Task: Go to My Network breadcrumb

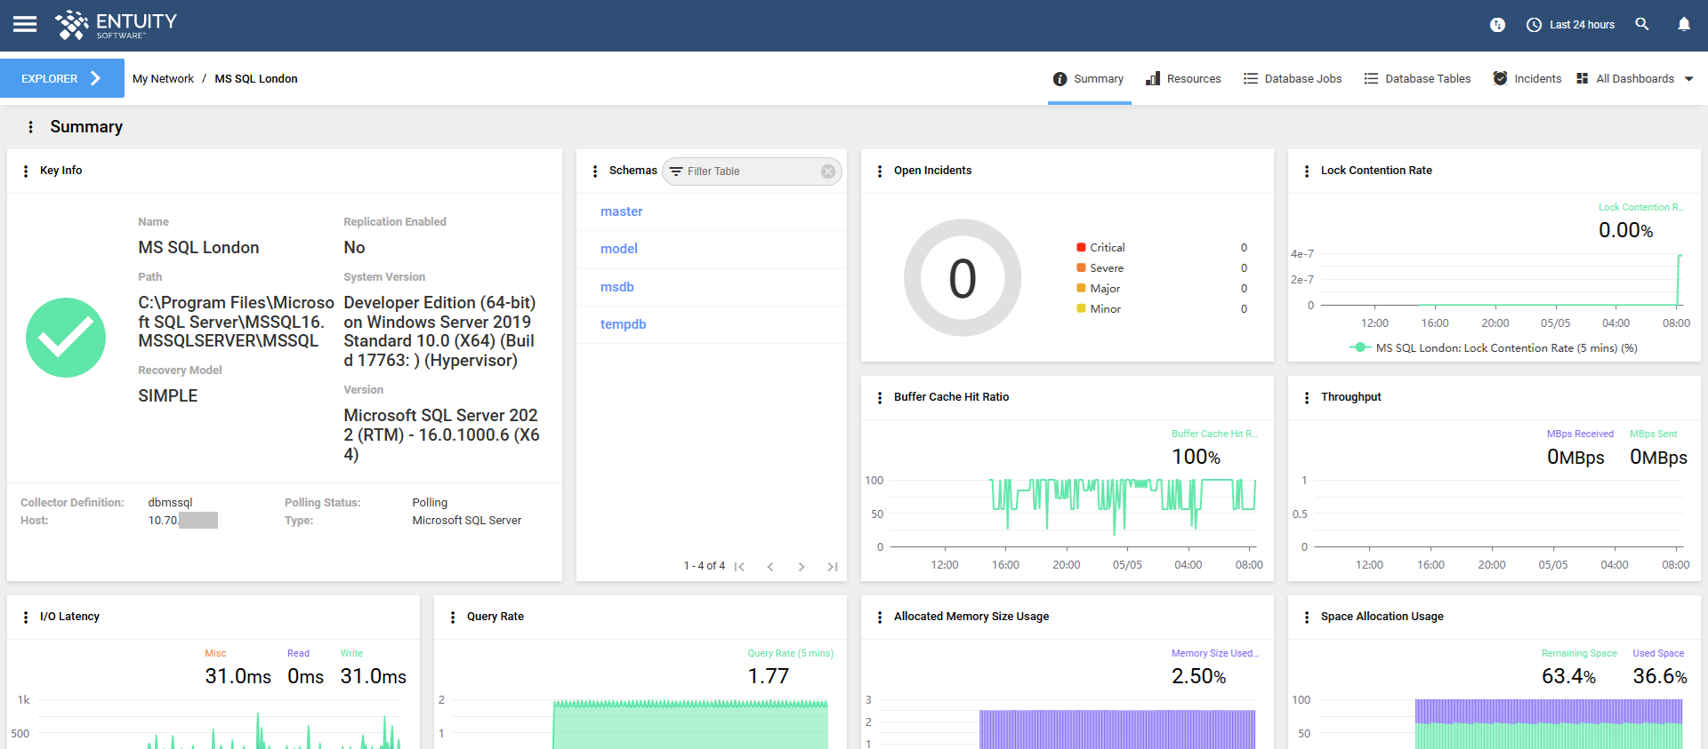Action: click(163, 78)
